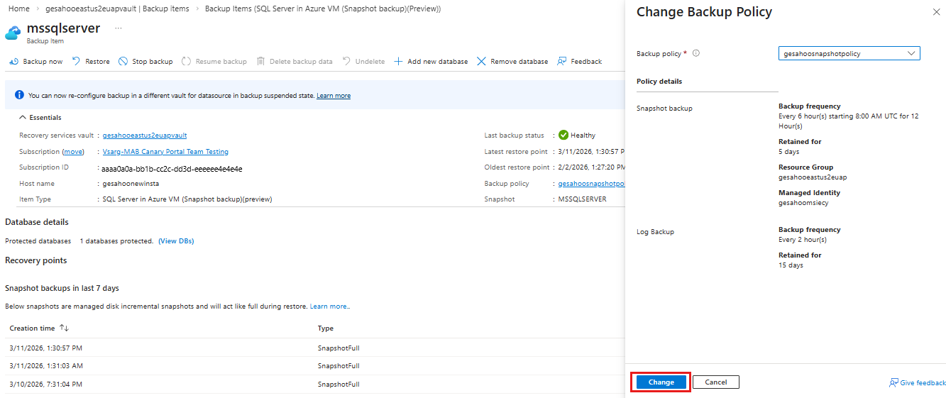This screenshot has height=398, width=946.
Task: Click the Remove database X icon
Action: coord(482,62)
